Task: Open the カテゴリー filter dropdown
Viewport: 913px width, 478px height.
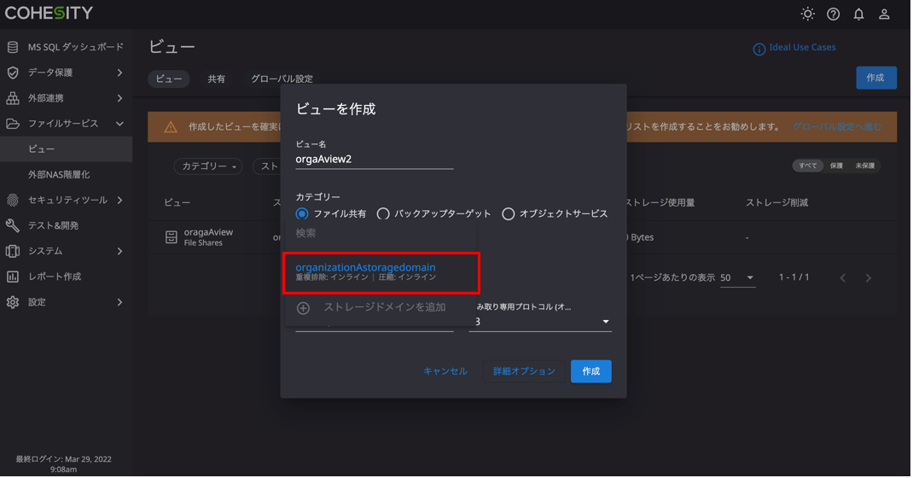Action: 208,166
